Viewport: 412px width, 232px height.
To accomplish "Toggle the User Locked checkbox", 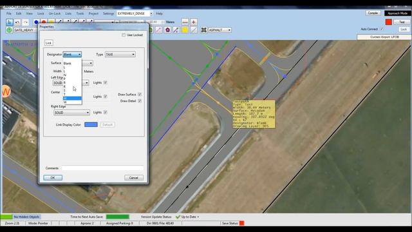I will click(x=124, y=35).
